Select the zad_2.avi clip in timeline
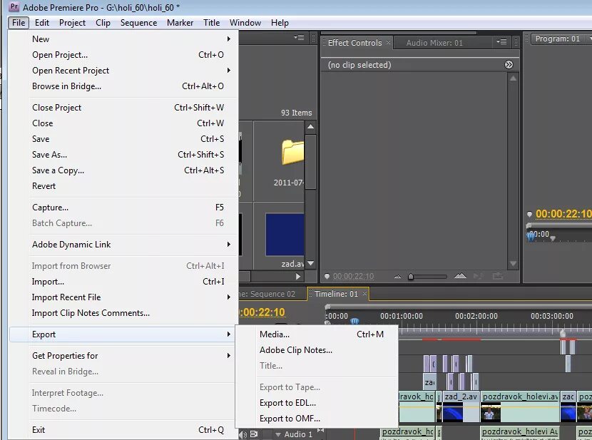This screenshot has height=440, width=592. (461, 406)
